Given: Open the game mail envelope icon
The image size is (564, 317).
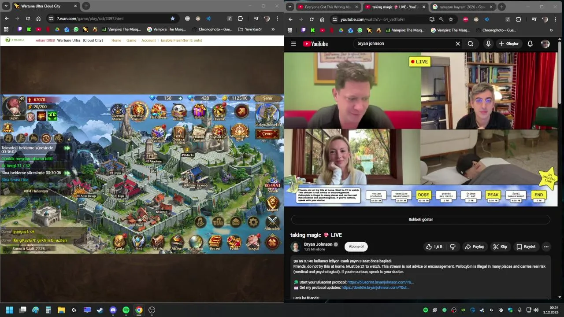Looking at the screenshot, I should click(x=236, y=222).
